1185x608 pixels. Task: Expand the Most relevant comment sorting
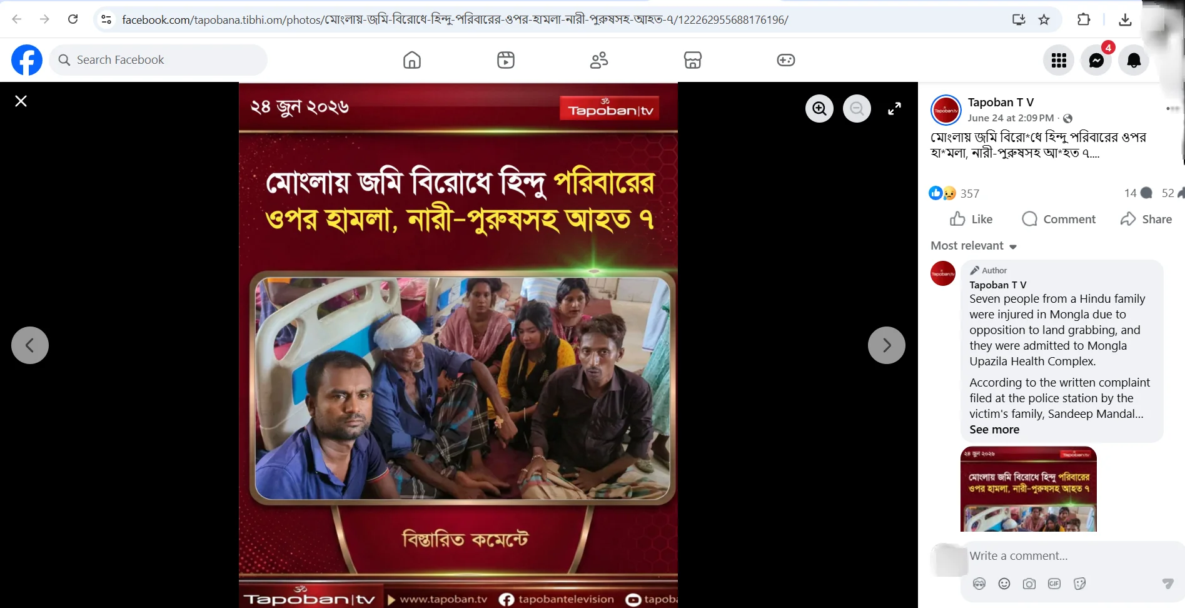tap(974, 246)
